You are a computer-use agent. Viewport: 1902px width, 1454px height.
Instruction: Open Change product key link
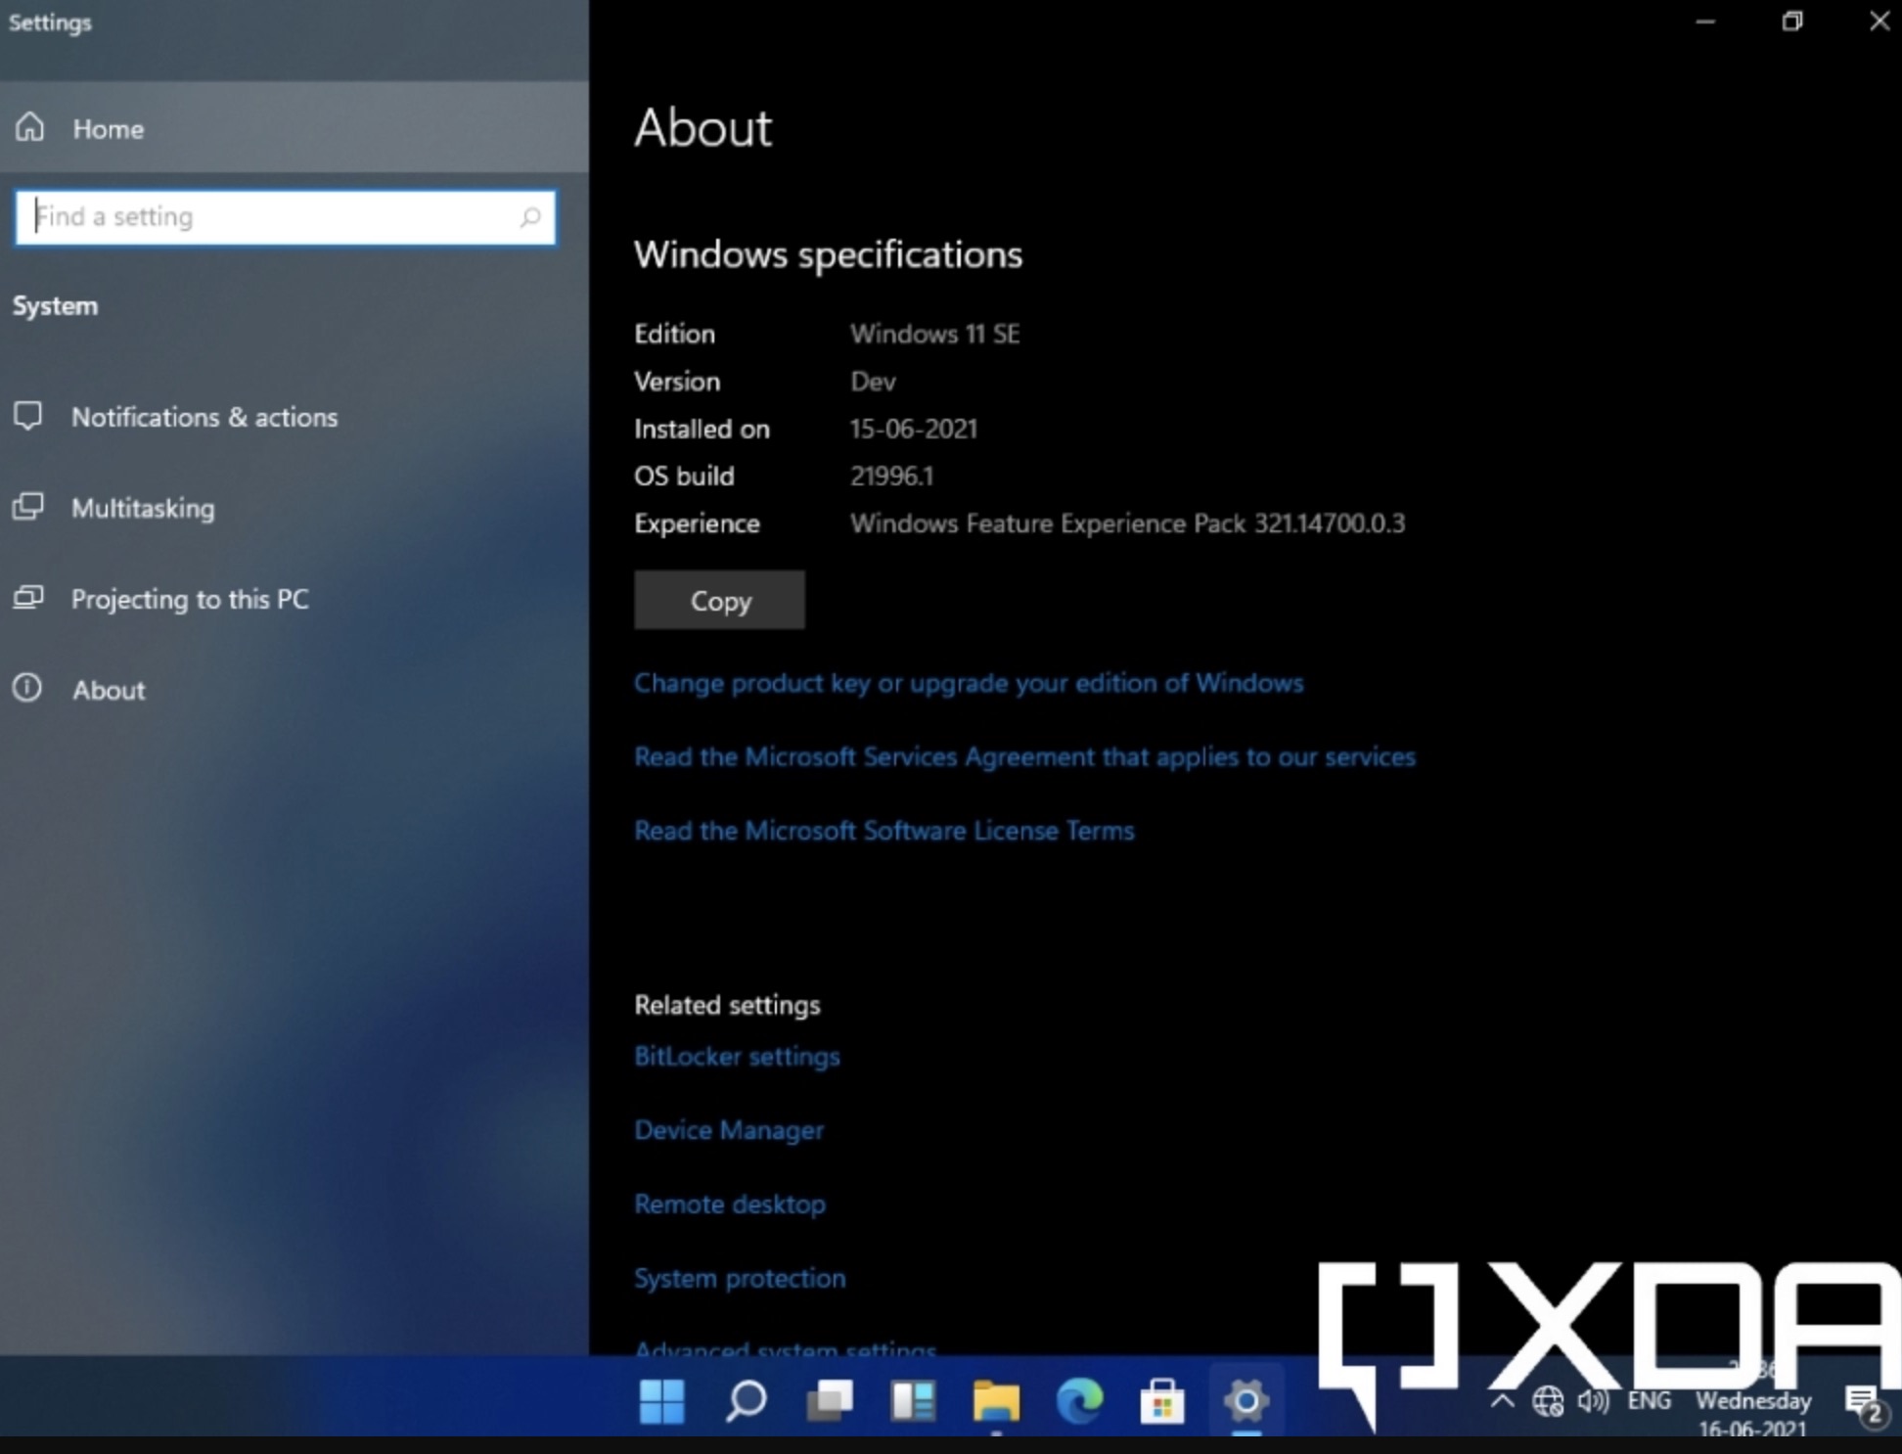tap(968, 683)
